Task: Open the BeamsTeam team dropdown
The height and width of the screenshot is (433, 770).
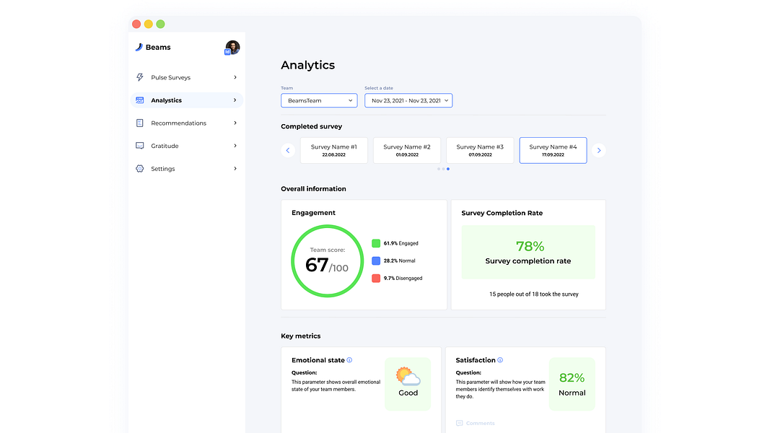Action: pyautogui.click(x=319, y=100)
